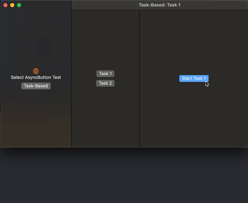248x203 pixels.
Task: Select Task 1 in the middle column
Action: [105, 74]
